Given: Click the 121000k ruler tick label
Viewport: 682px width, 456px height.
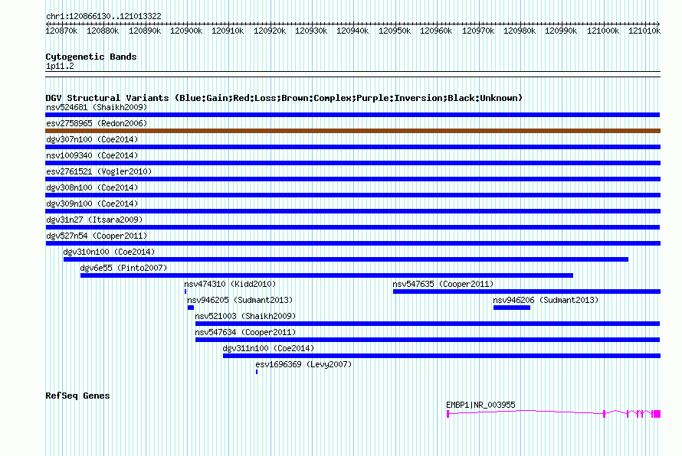Looking at the screenshot, I should tap(603, 31).
